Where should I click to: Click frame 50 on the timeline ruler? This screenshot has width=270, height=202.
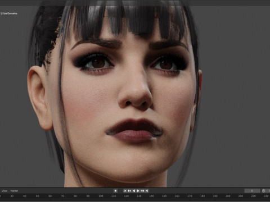(x=37, y=196)
